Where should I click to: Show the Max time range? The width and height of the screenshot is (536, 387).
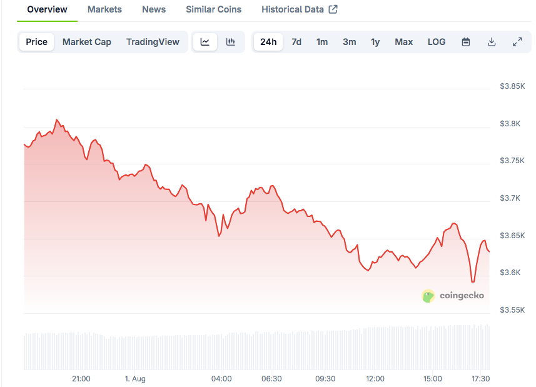tap(403, 42)
